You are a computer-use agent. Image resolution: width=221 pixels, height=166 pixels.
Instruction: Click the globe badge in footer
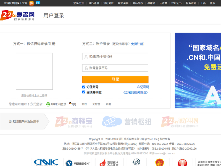pos(136,162)
